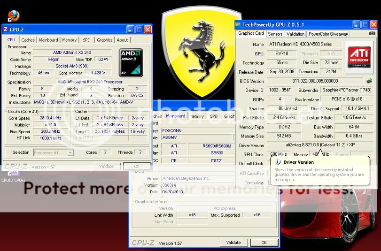
Task: Click the AMD Athlon II logo in CPU-Z
Action: (131, 62)
